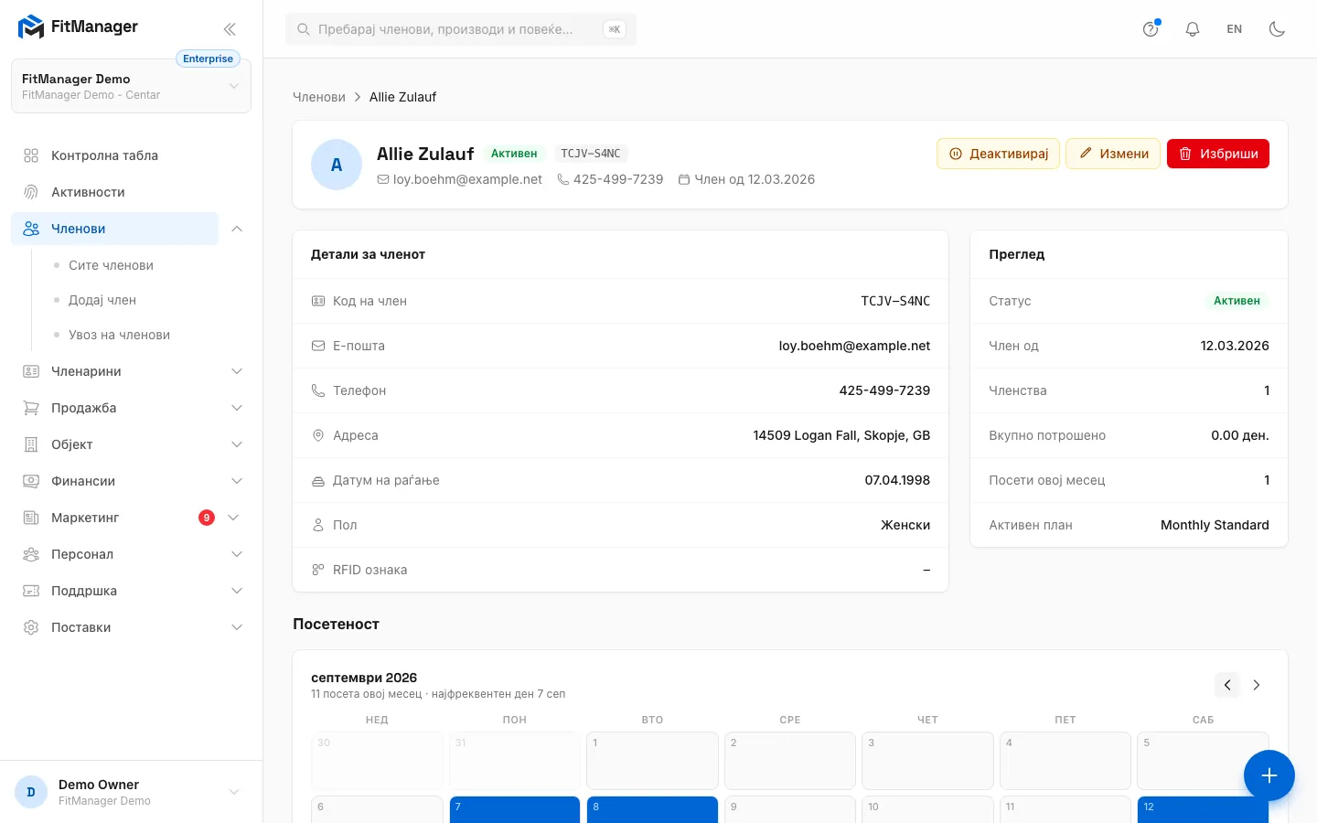Viewport: 1317px width, 823px height.
Task: Expand the Продажба menu
Action: tap(131, 408)
